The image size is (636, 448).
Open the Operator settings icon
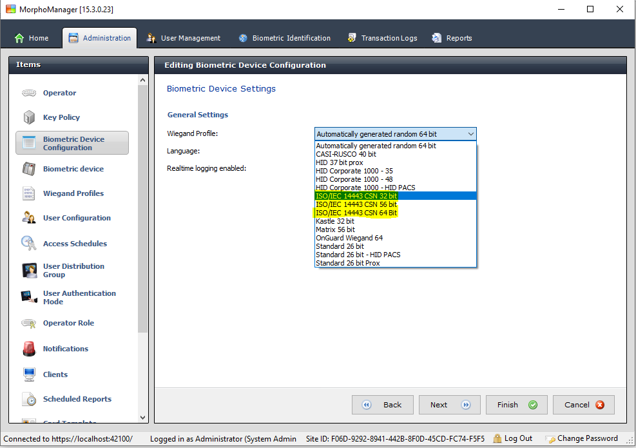click(x=29, y=92)
